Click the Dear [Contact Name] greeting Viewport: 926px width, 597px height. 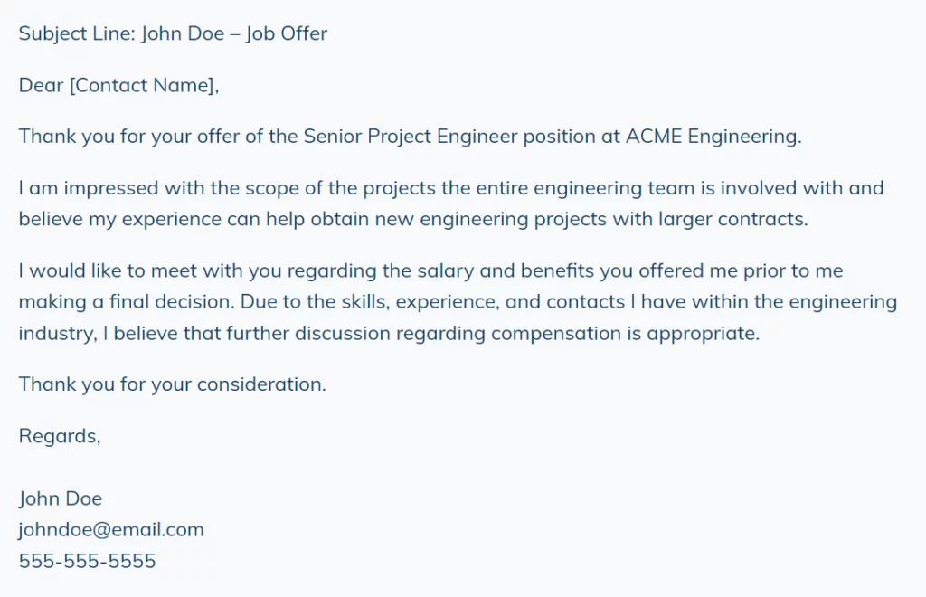(x=118, y=86)
